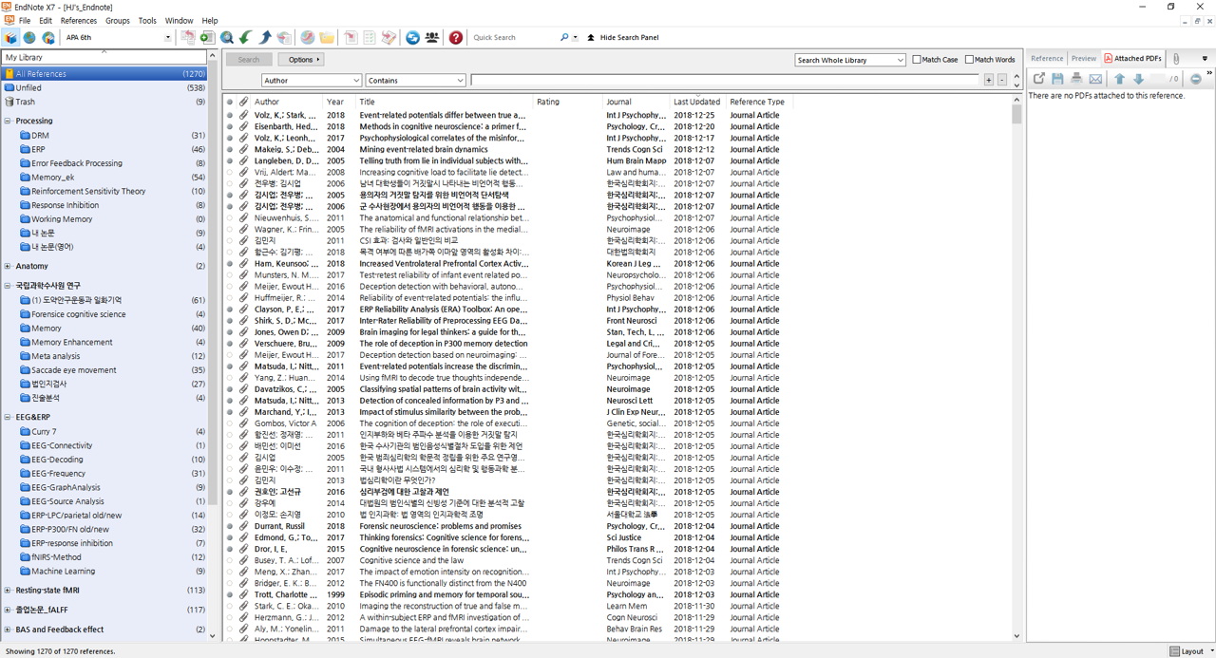The height and width of the screenshot is (658, 1216).
Task: Click the blue Sync Library icon
Action: [x=412, y=38]
